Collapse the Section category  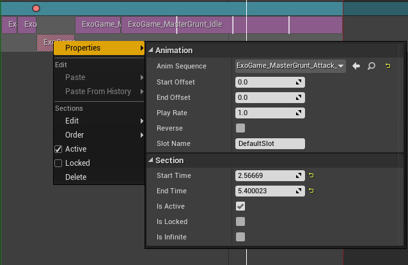tap(150, 160)
